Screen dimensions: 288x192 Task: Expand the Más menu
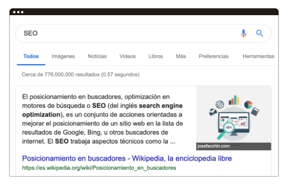tap(181, 56)
